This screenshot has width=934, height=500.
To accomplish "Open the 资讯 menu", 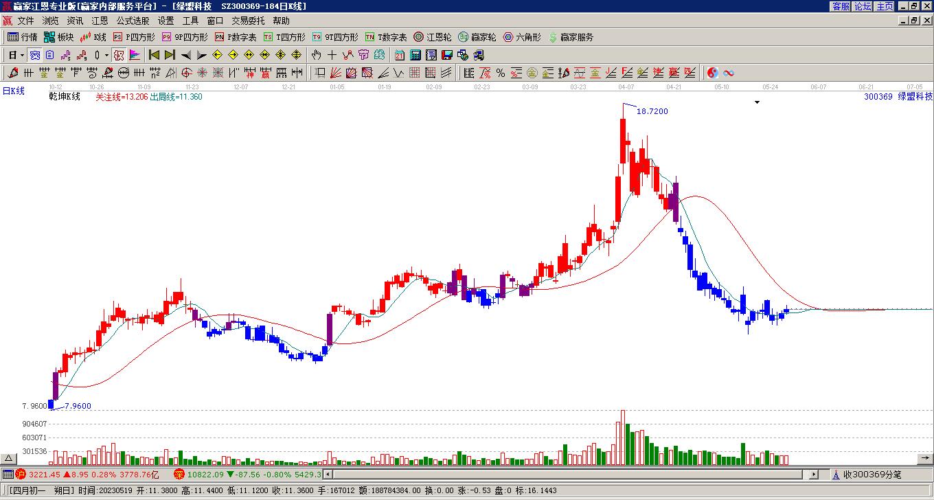I will [75, 21].
